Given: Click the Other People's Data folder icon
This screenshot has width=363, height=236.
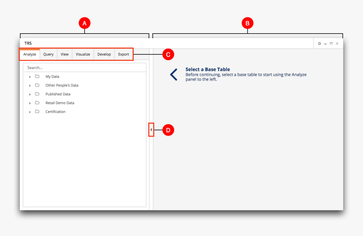Looking at the screenshot, I should [37, 85].
